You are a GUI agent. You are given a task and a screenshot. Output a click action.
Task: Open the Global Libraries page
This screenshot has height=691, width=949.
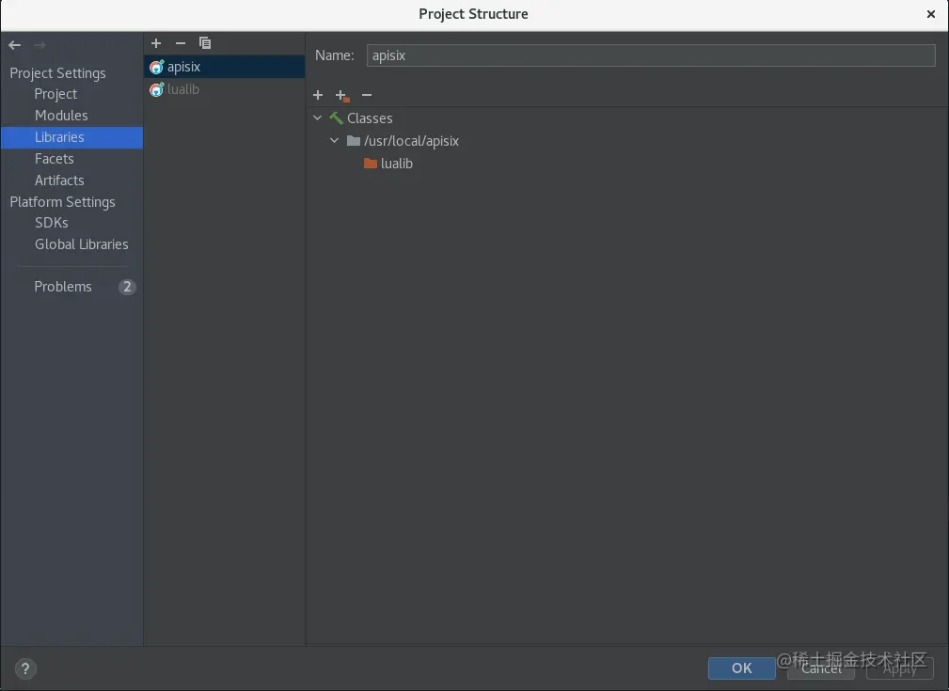click(81, 244)
